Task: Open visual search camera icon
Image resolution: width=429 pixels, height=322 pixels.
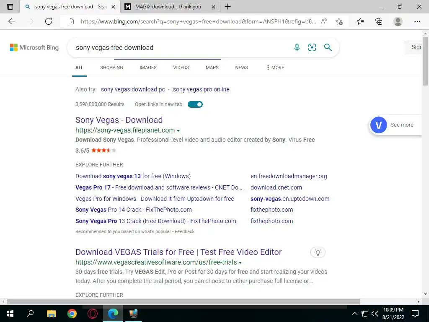Action: click(312, 47)
